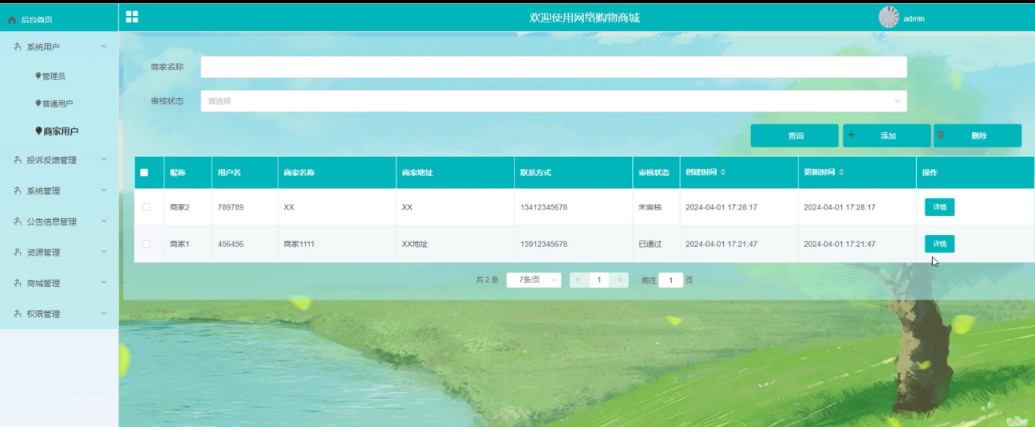
Task: Open the 管理员 submenu item
Action: (53, 76)
